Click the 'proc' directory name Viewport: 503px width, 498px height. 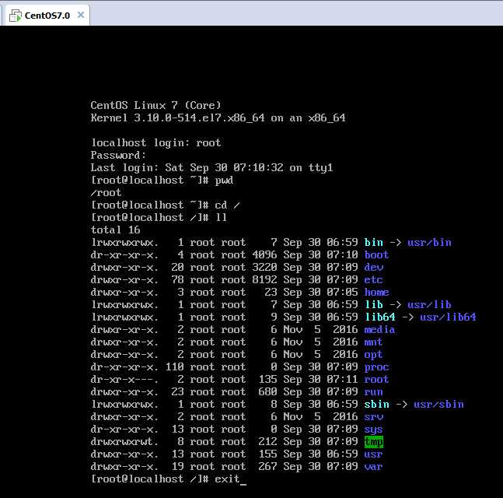pyautogui.click(x=376, y=366)
